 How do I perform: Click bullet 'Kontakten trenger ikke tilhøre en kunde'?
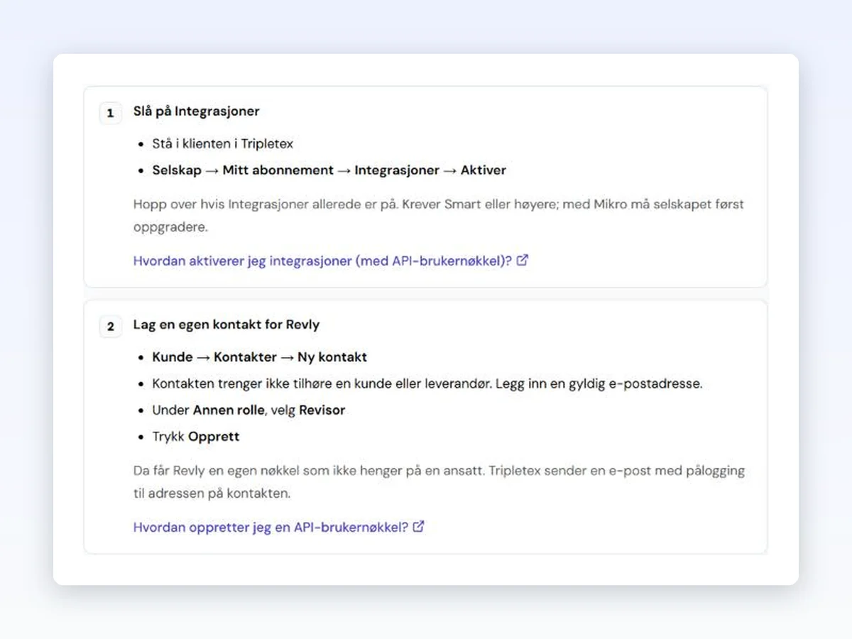[x=427, y=384]
